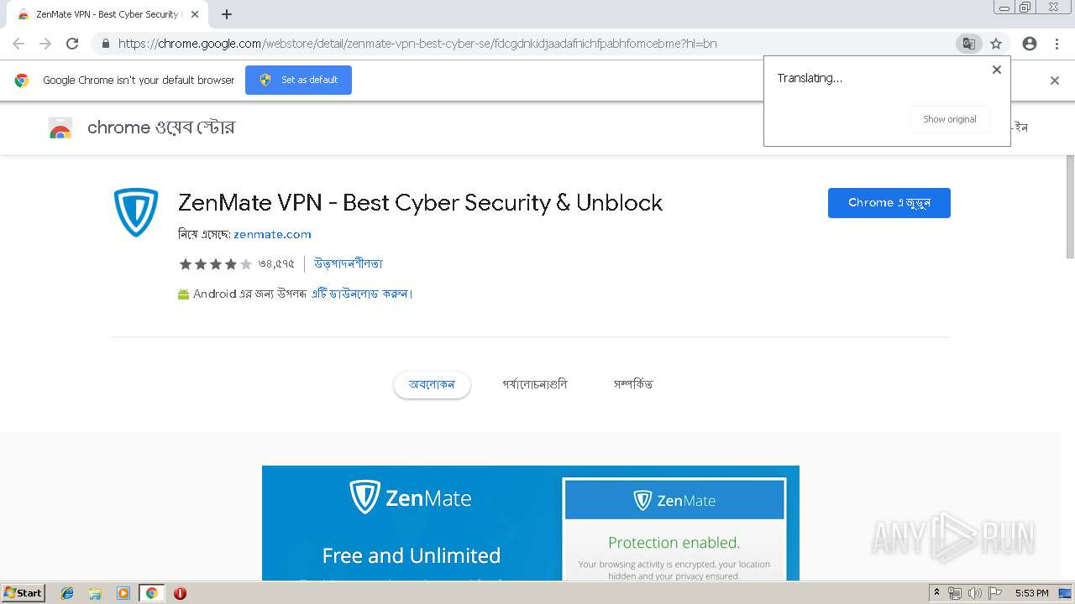The width and height of the screenshot is (1075, 604).
Task: Show original in the translate popup
Action: pos(949,119)
